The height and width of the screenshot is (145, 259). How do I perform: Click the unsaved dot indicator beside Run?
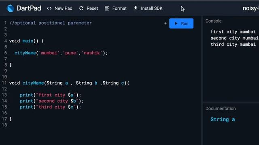(x=166, y=23)
